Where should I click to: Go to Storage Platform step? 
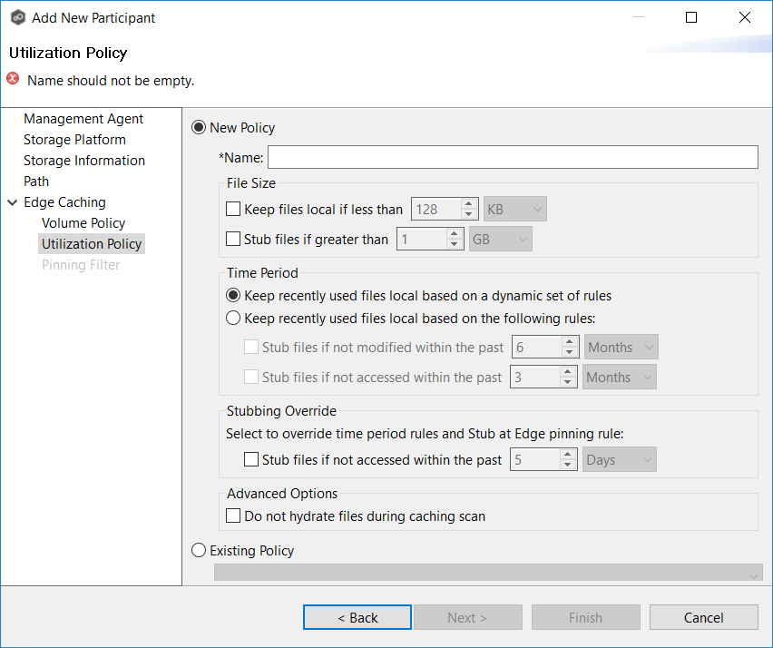(74, 140)
